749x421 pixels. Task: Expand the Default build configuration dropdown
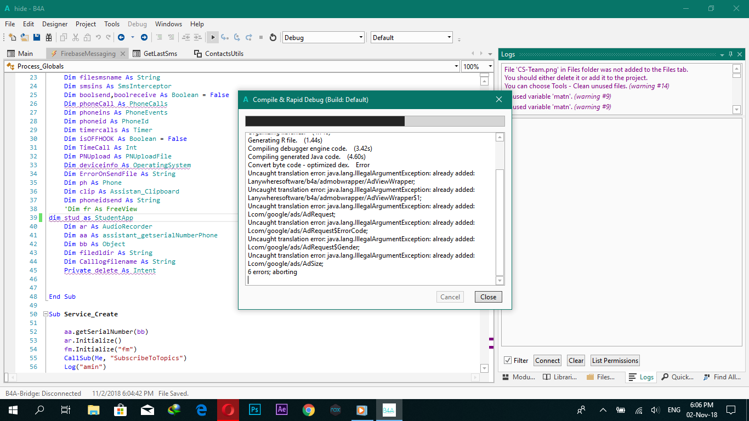tap(449, 37)
